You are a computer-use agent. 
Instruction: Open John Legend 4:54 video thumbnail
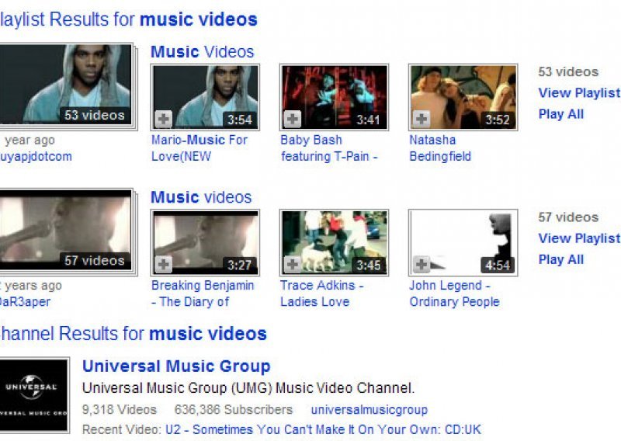(x=463, y=242)
